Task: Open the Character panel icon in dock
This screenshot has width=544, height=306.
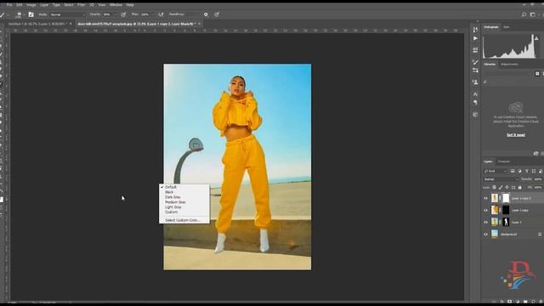Action: [475, 94]
